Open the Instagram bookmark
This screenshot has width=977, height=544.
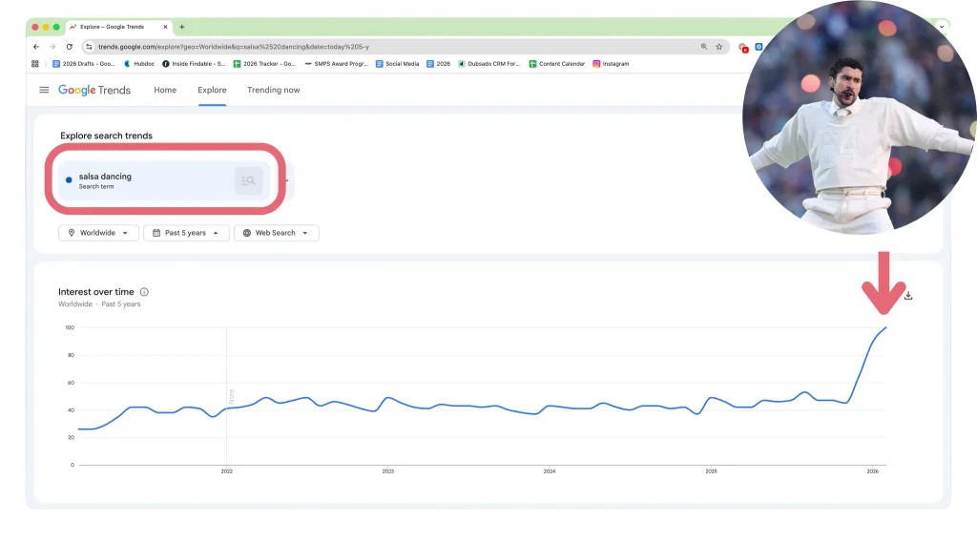tap(611, 64)
